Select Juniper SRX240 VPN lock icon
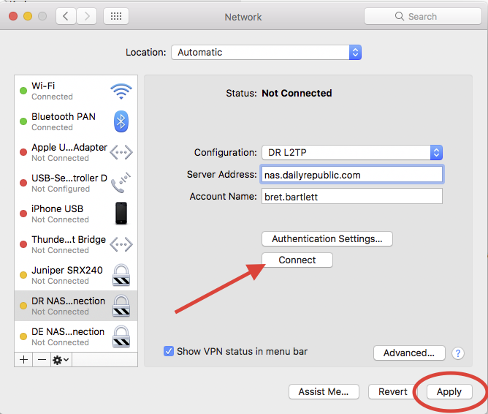Viewport: 488px width, 414px height. coord(121,275)
